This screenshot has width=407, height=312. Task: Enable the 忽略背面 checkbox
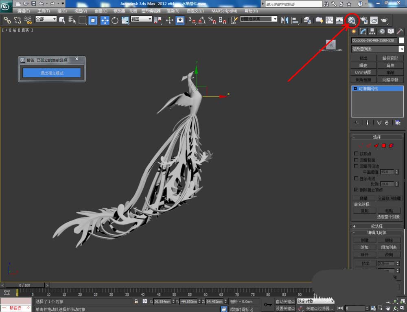(356, 160)
